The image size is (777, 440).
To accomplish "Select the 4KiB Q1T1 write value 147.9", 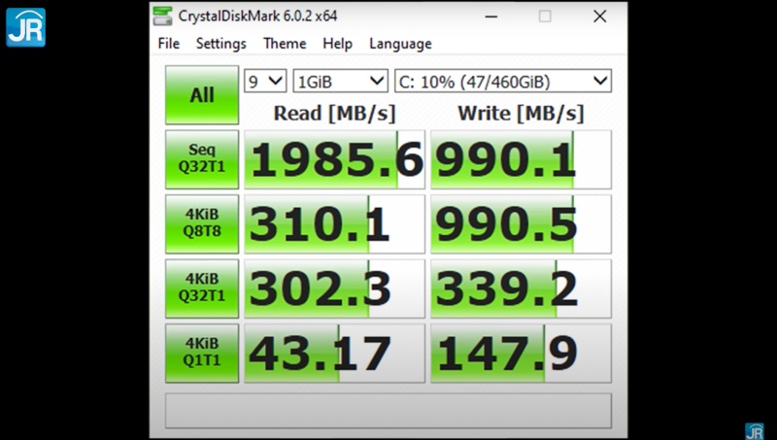I will coord(521,353).
